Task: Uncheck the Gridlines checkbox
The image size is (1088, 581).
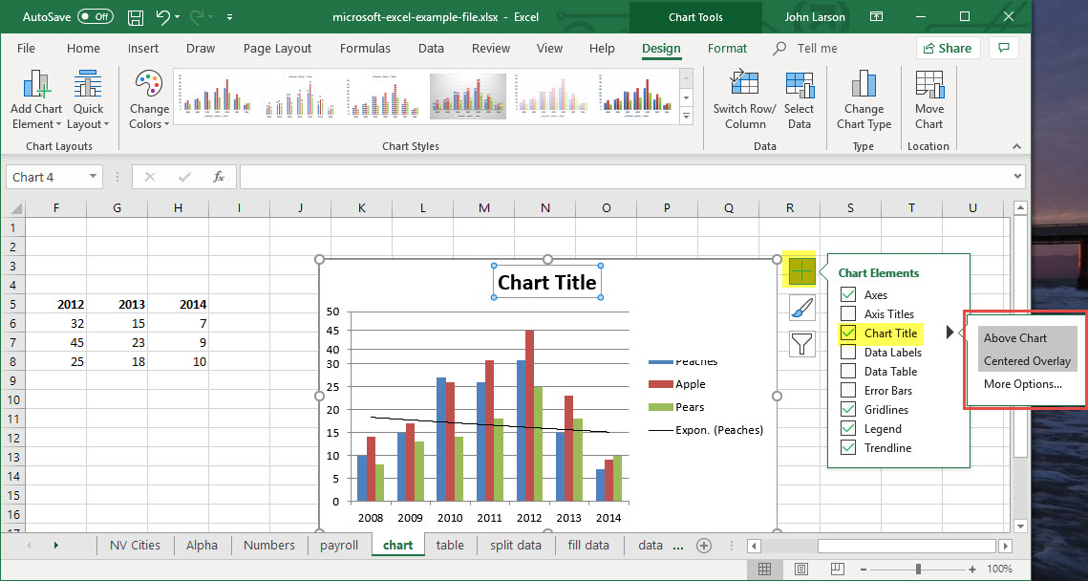Action: [847, 410]
